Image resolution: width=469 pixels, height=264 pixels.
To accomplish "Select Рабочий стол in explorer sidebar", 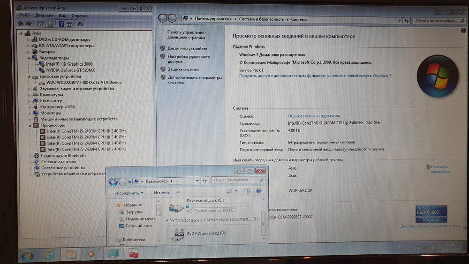I will 138,226.
